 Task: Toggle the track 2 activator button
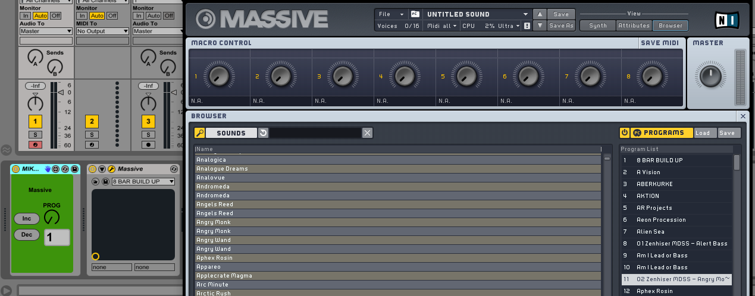(x=91, y=122)
